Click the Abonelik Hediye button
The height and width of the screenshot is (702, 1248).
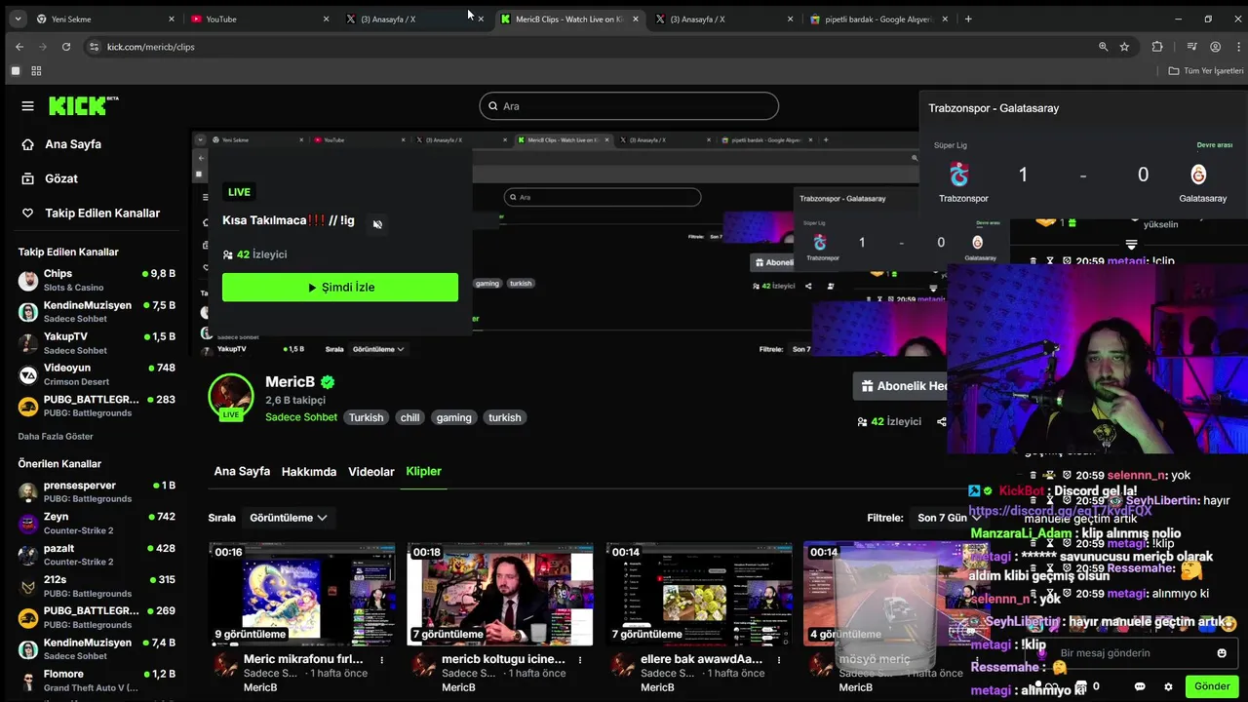tap(902, 386)
